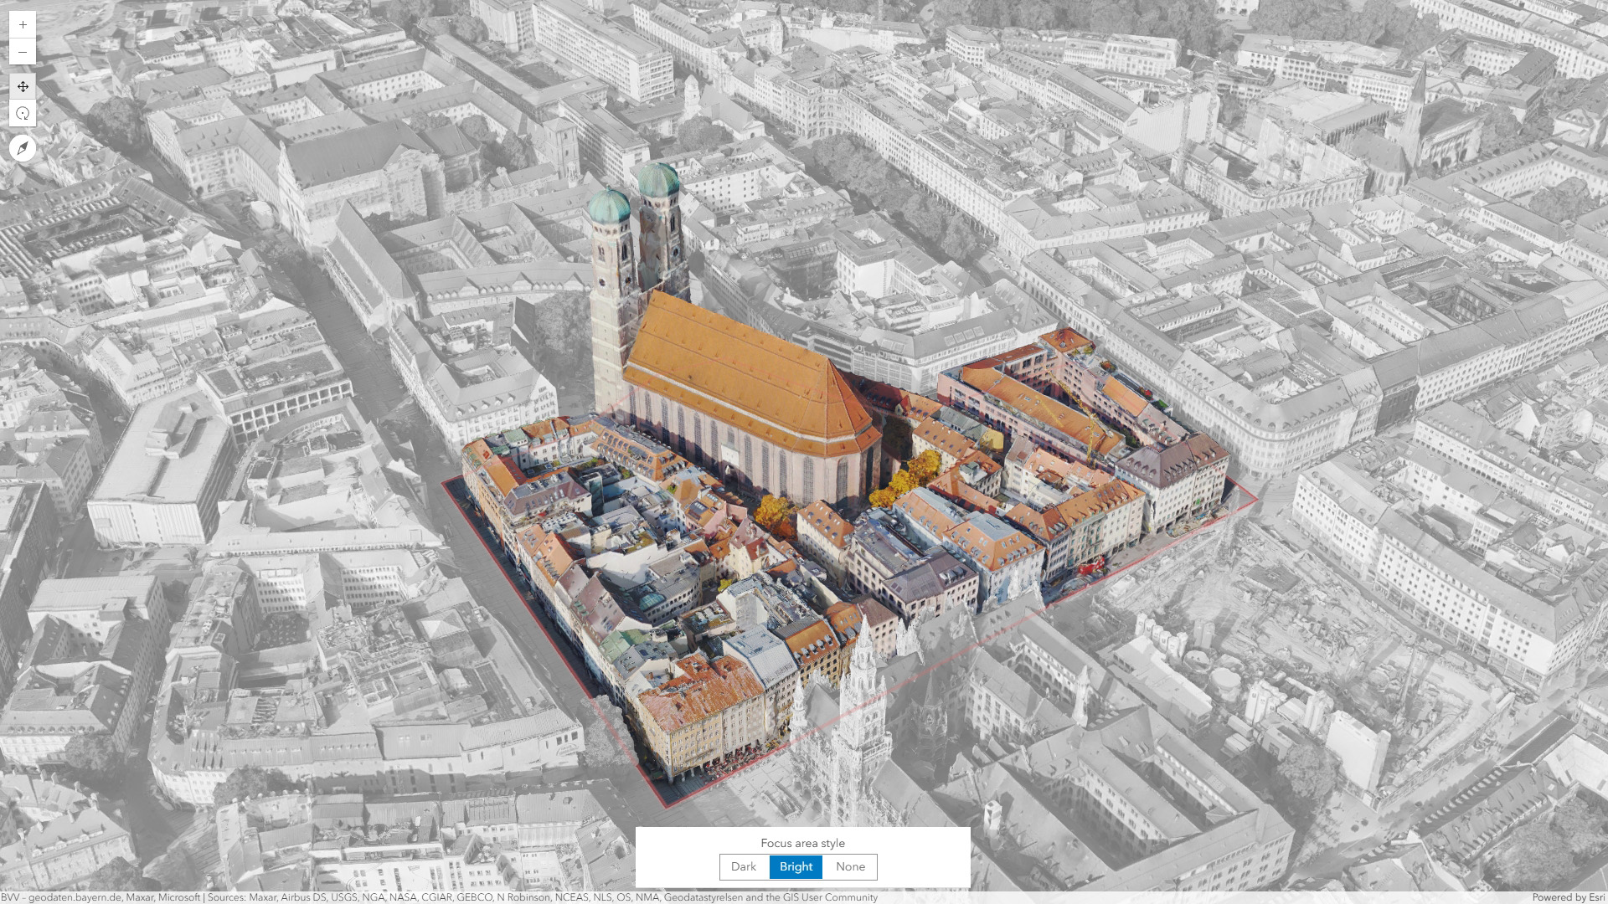Screen dimensions: 1608x904
Task: Activate the rotate navigation tool
Action: [x=23, y=114]
